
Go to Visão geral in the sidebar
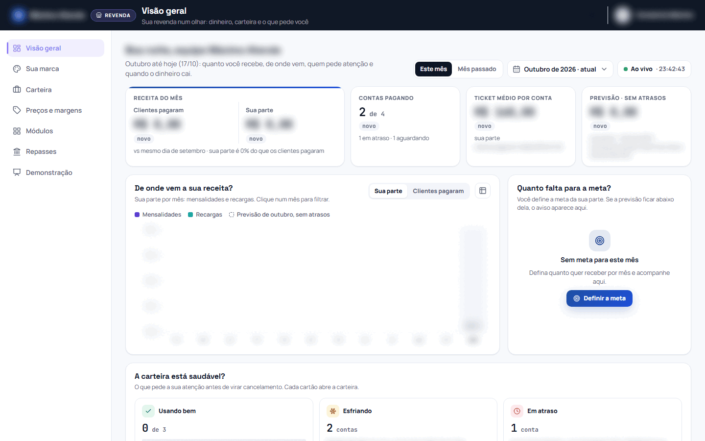tap(55, 48)
